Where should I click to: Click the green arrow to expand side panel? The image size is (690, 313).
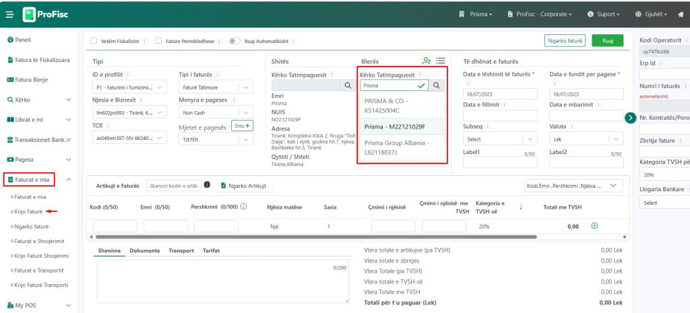click(x=630, y=118)
